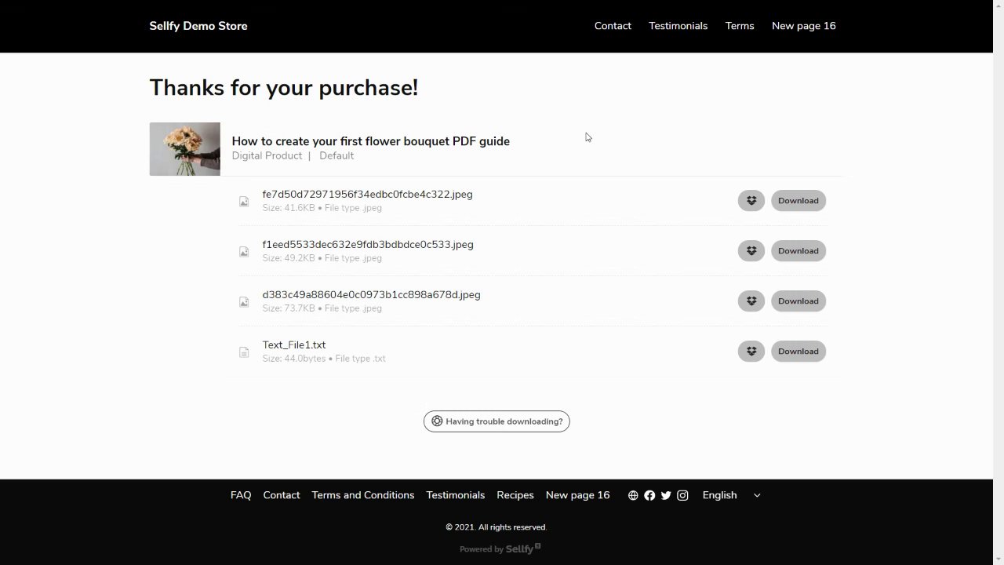Go to Contact in top navigation

(613, 26)
